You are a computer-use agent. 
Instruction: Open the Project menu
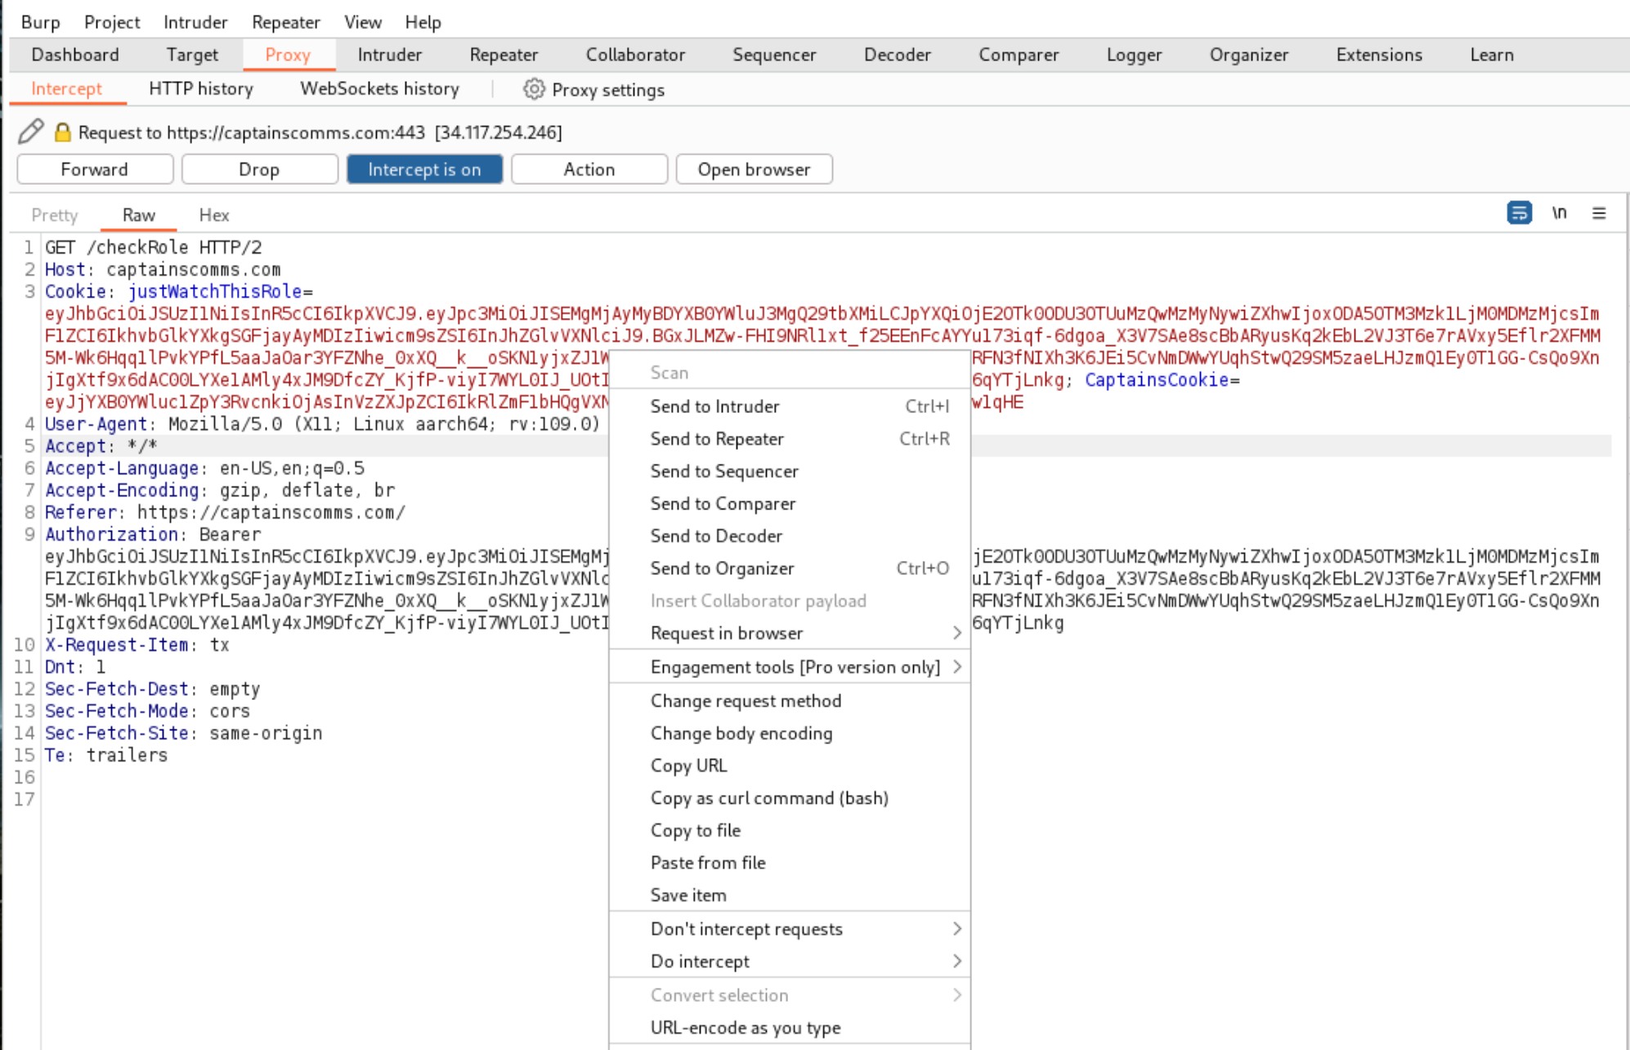click(112, 22)
